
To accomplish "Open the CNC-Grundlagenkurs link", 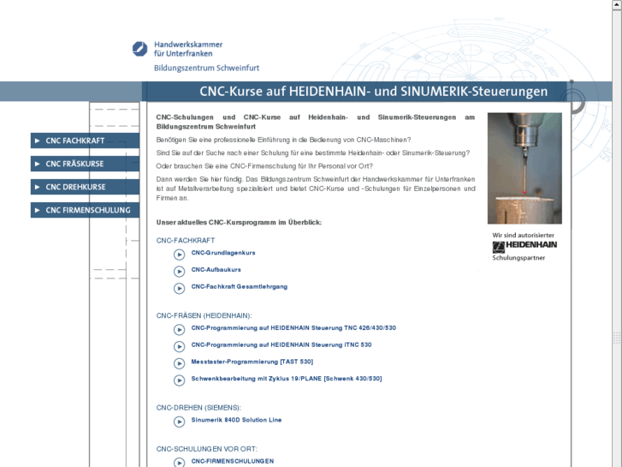I will (223, 253).
